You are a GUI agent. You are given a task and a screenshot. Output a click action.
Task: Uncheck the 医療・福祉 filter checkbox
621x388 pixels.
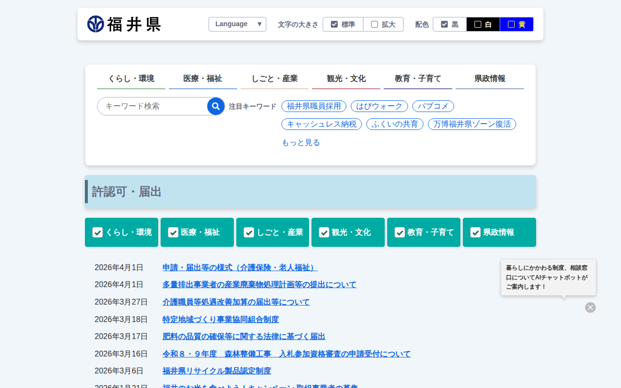coord(173,232)
